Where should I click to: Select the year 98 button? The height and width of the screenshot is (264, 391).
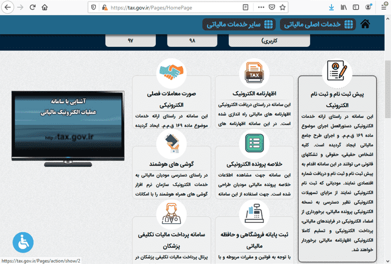click(x=192, y=41)
